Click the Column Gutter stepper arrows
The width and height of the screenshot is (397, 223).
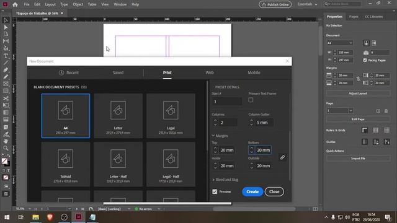tap(251, 123)
